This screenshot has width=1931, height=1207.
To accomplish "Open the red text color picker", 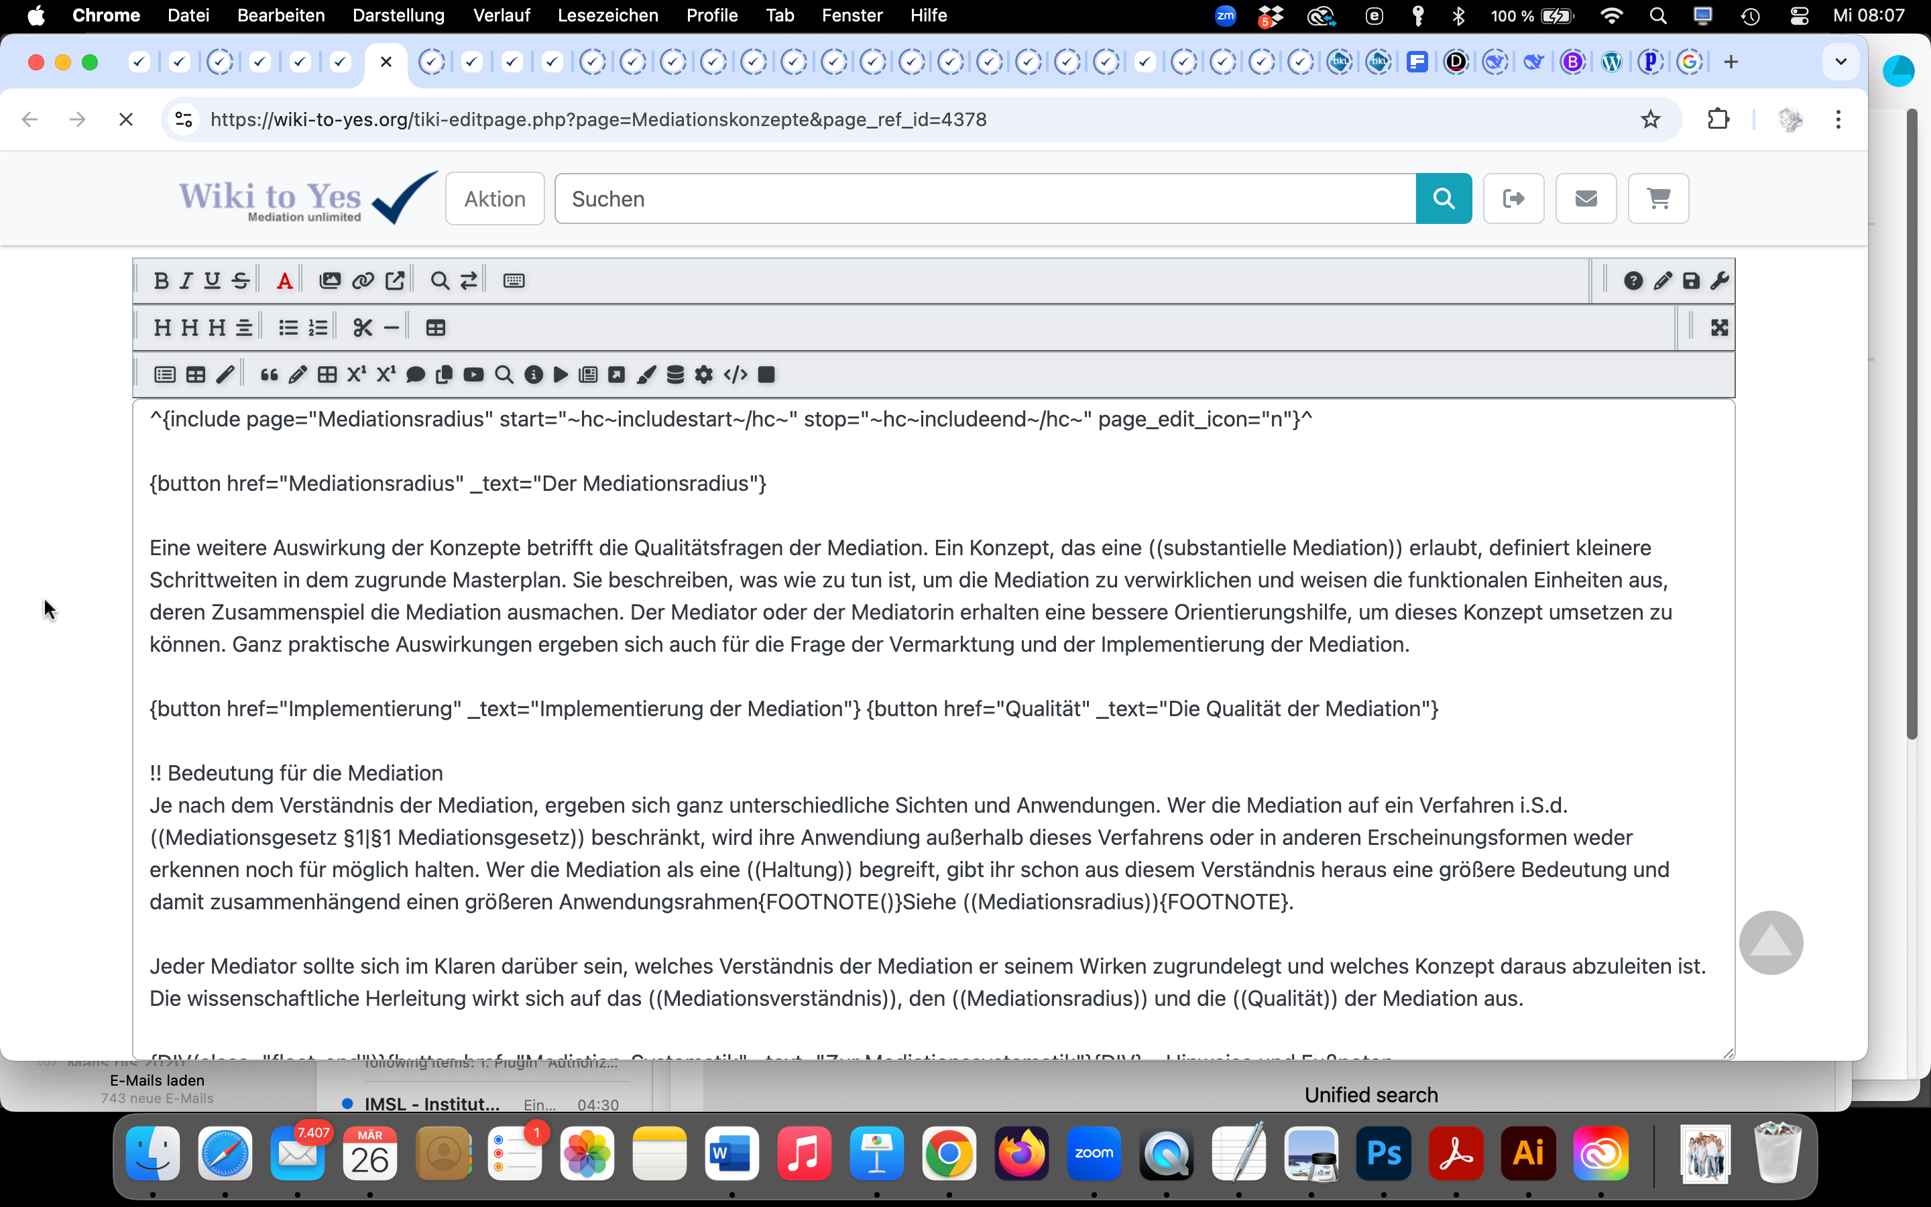I will point(284,281).
